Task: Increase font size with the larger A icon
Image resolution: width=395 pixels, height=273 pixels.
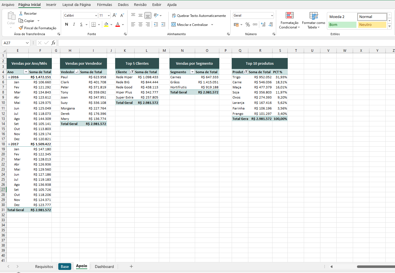Action: (x=115, y=15)
